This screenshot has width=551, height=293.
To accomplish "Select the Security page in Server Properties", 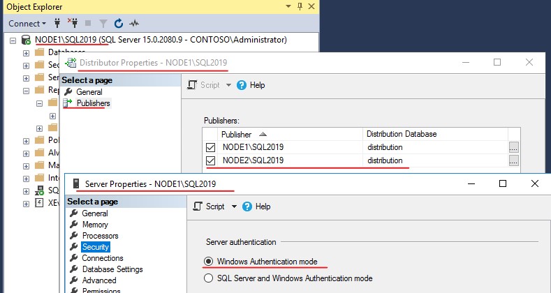I will [96, 247].
